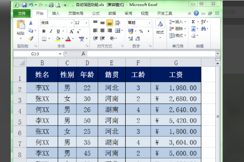Click the Undo arrow icon
Image resolution: width=244 pixels, height=162 pixels.
click(x=31, y=5)
